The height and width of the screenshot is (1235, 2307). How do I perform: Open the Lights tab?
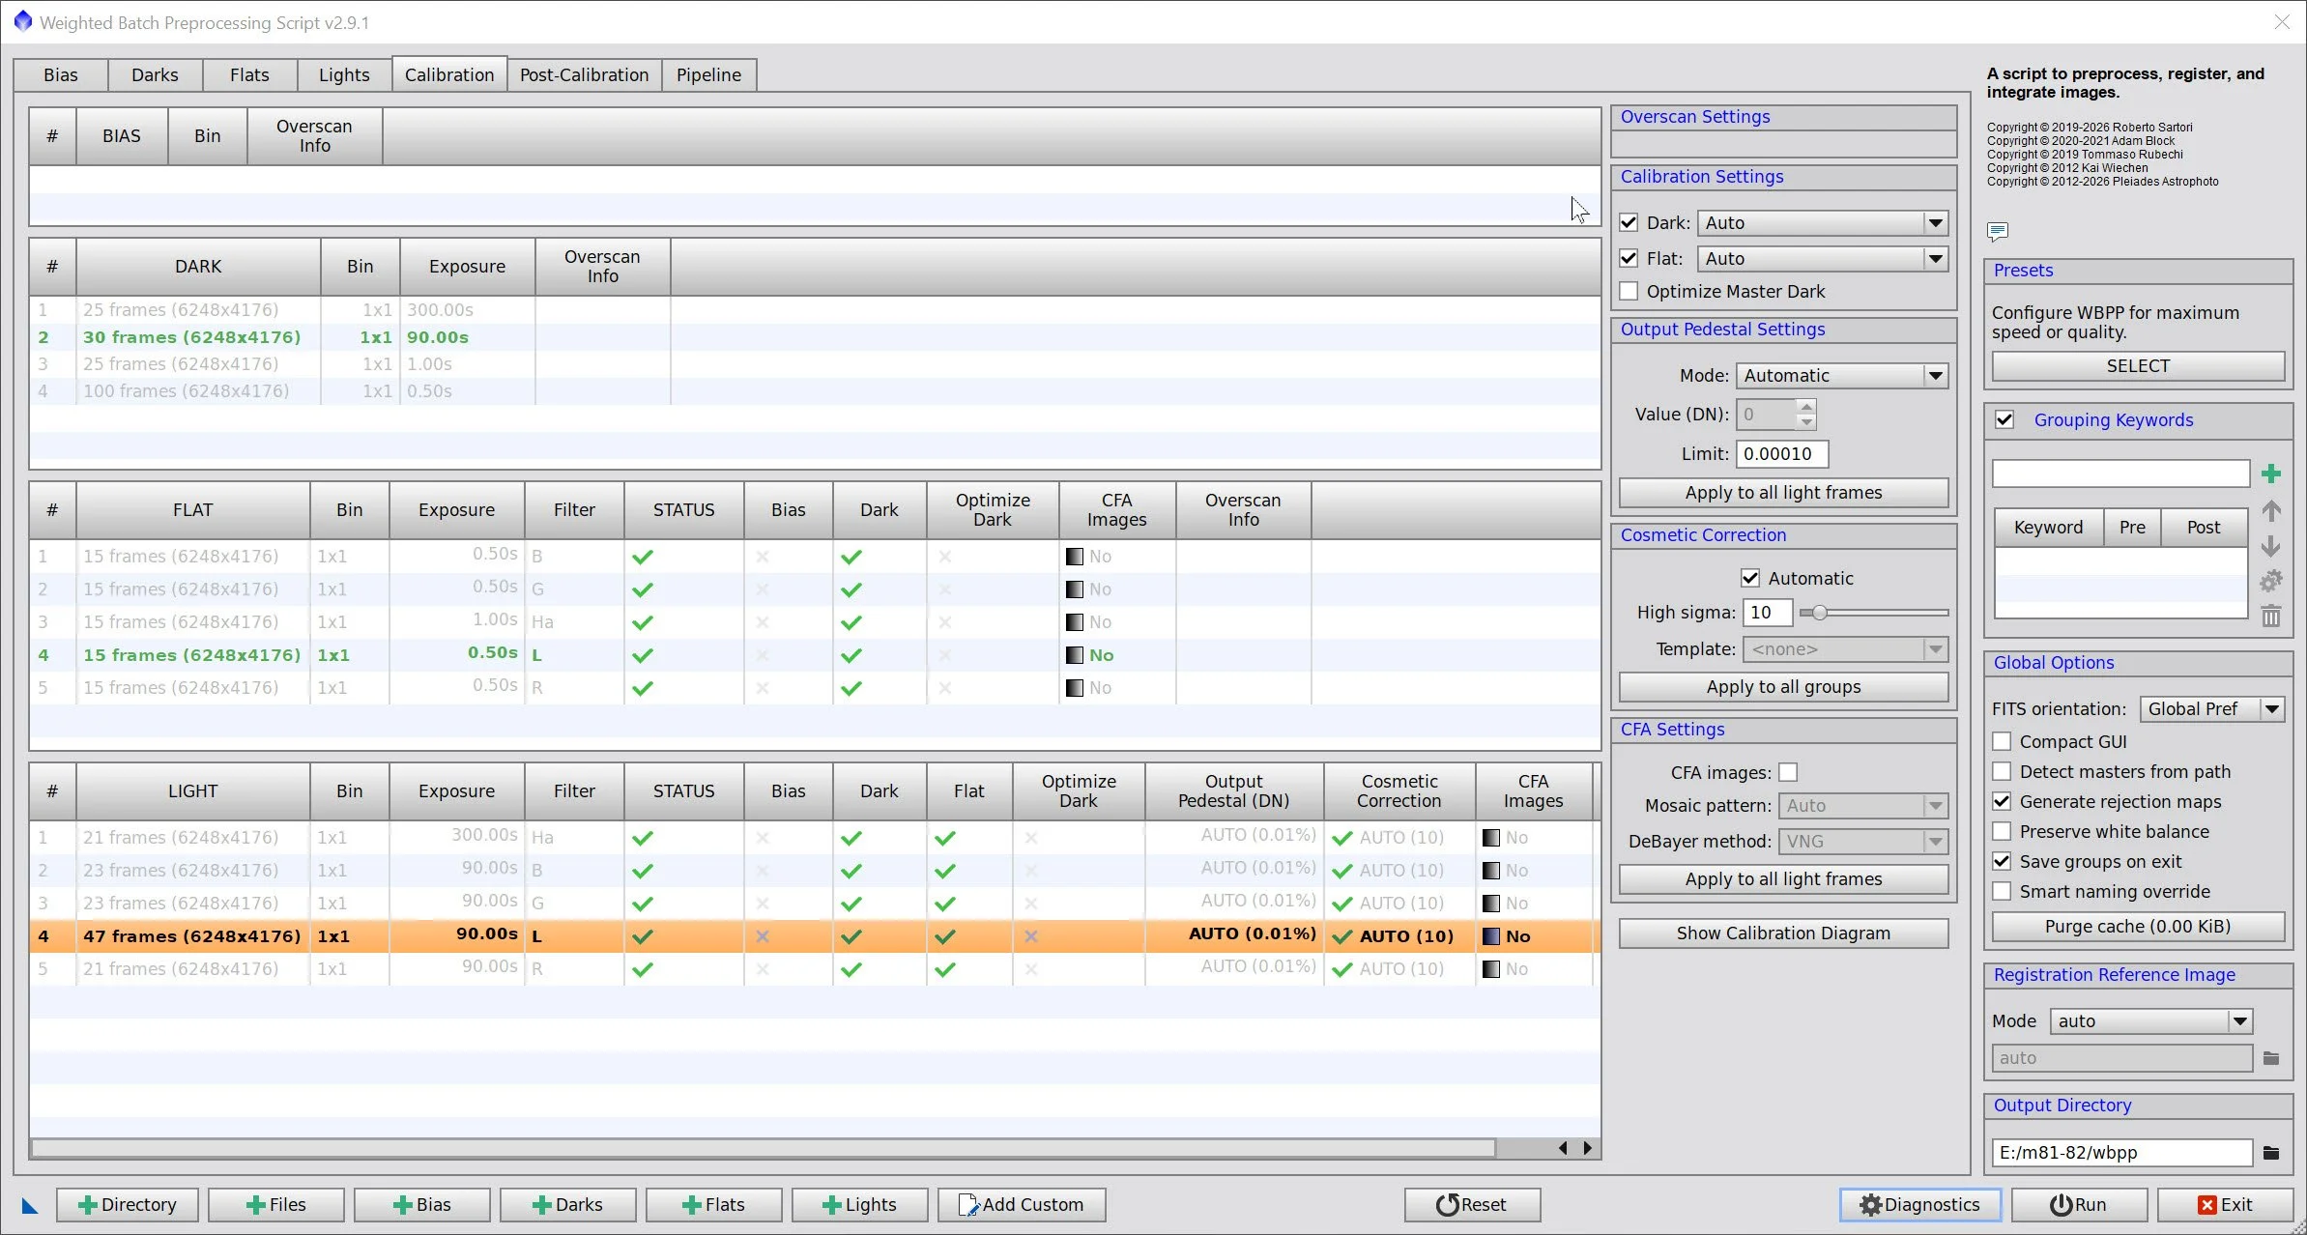click(344, 74)
